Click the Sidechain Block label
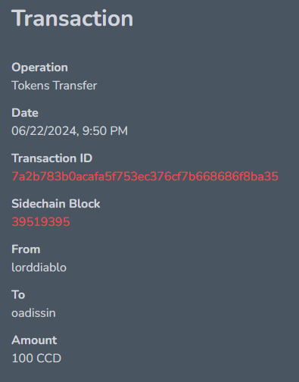Viewport: 299px width, 382px height. (56, 204)
